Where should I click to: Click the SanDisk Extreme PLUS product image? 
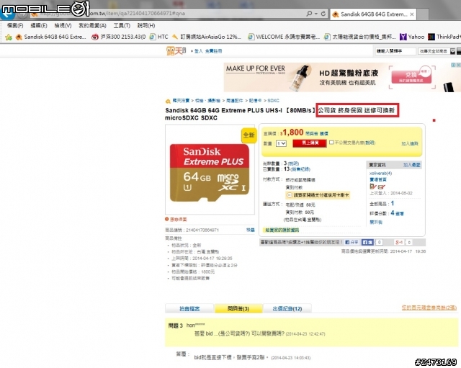click(210, 172)
